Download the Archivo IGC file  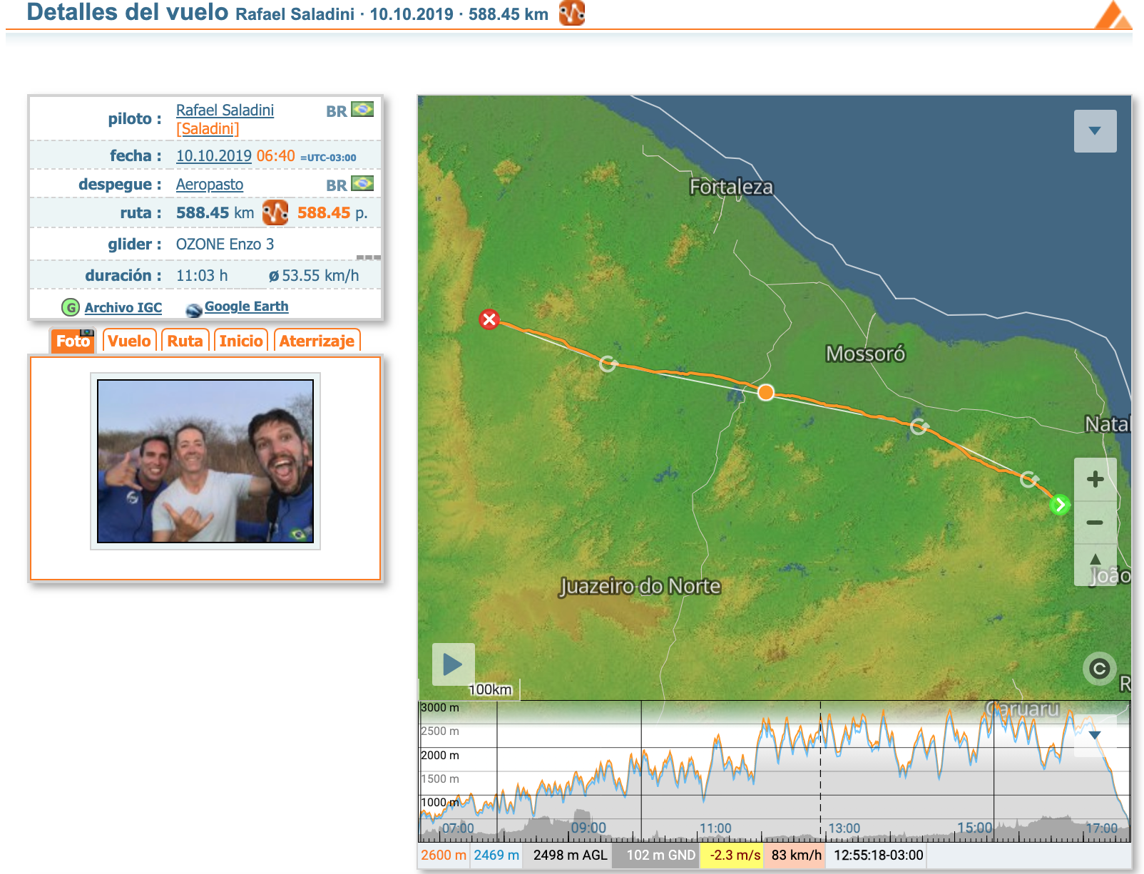(123, 307)
